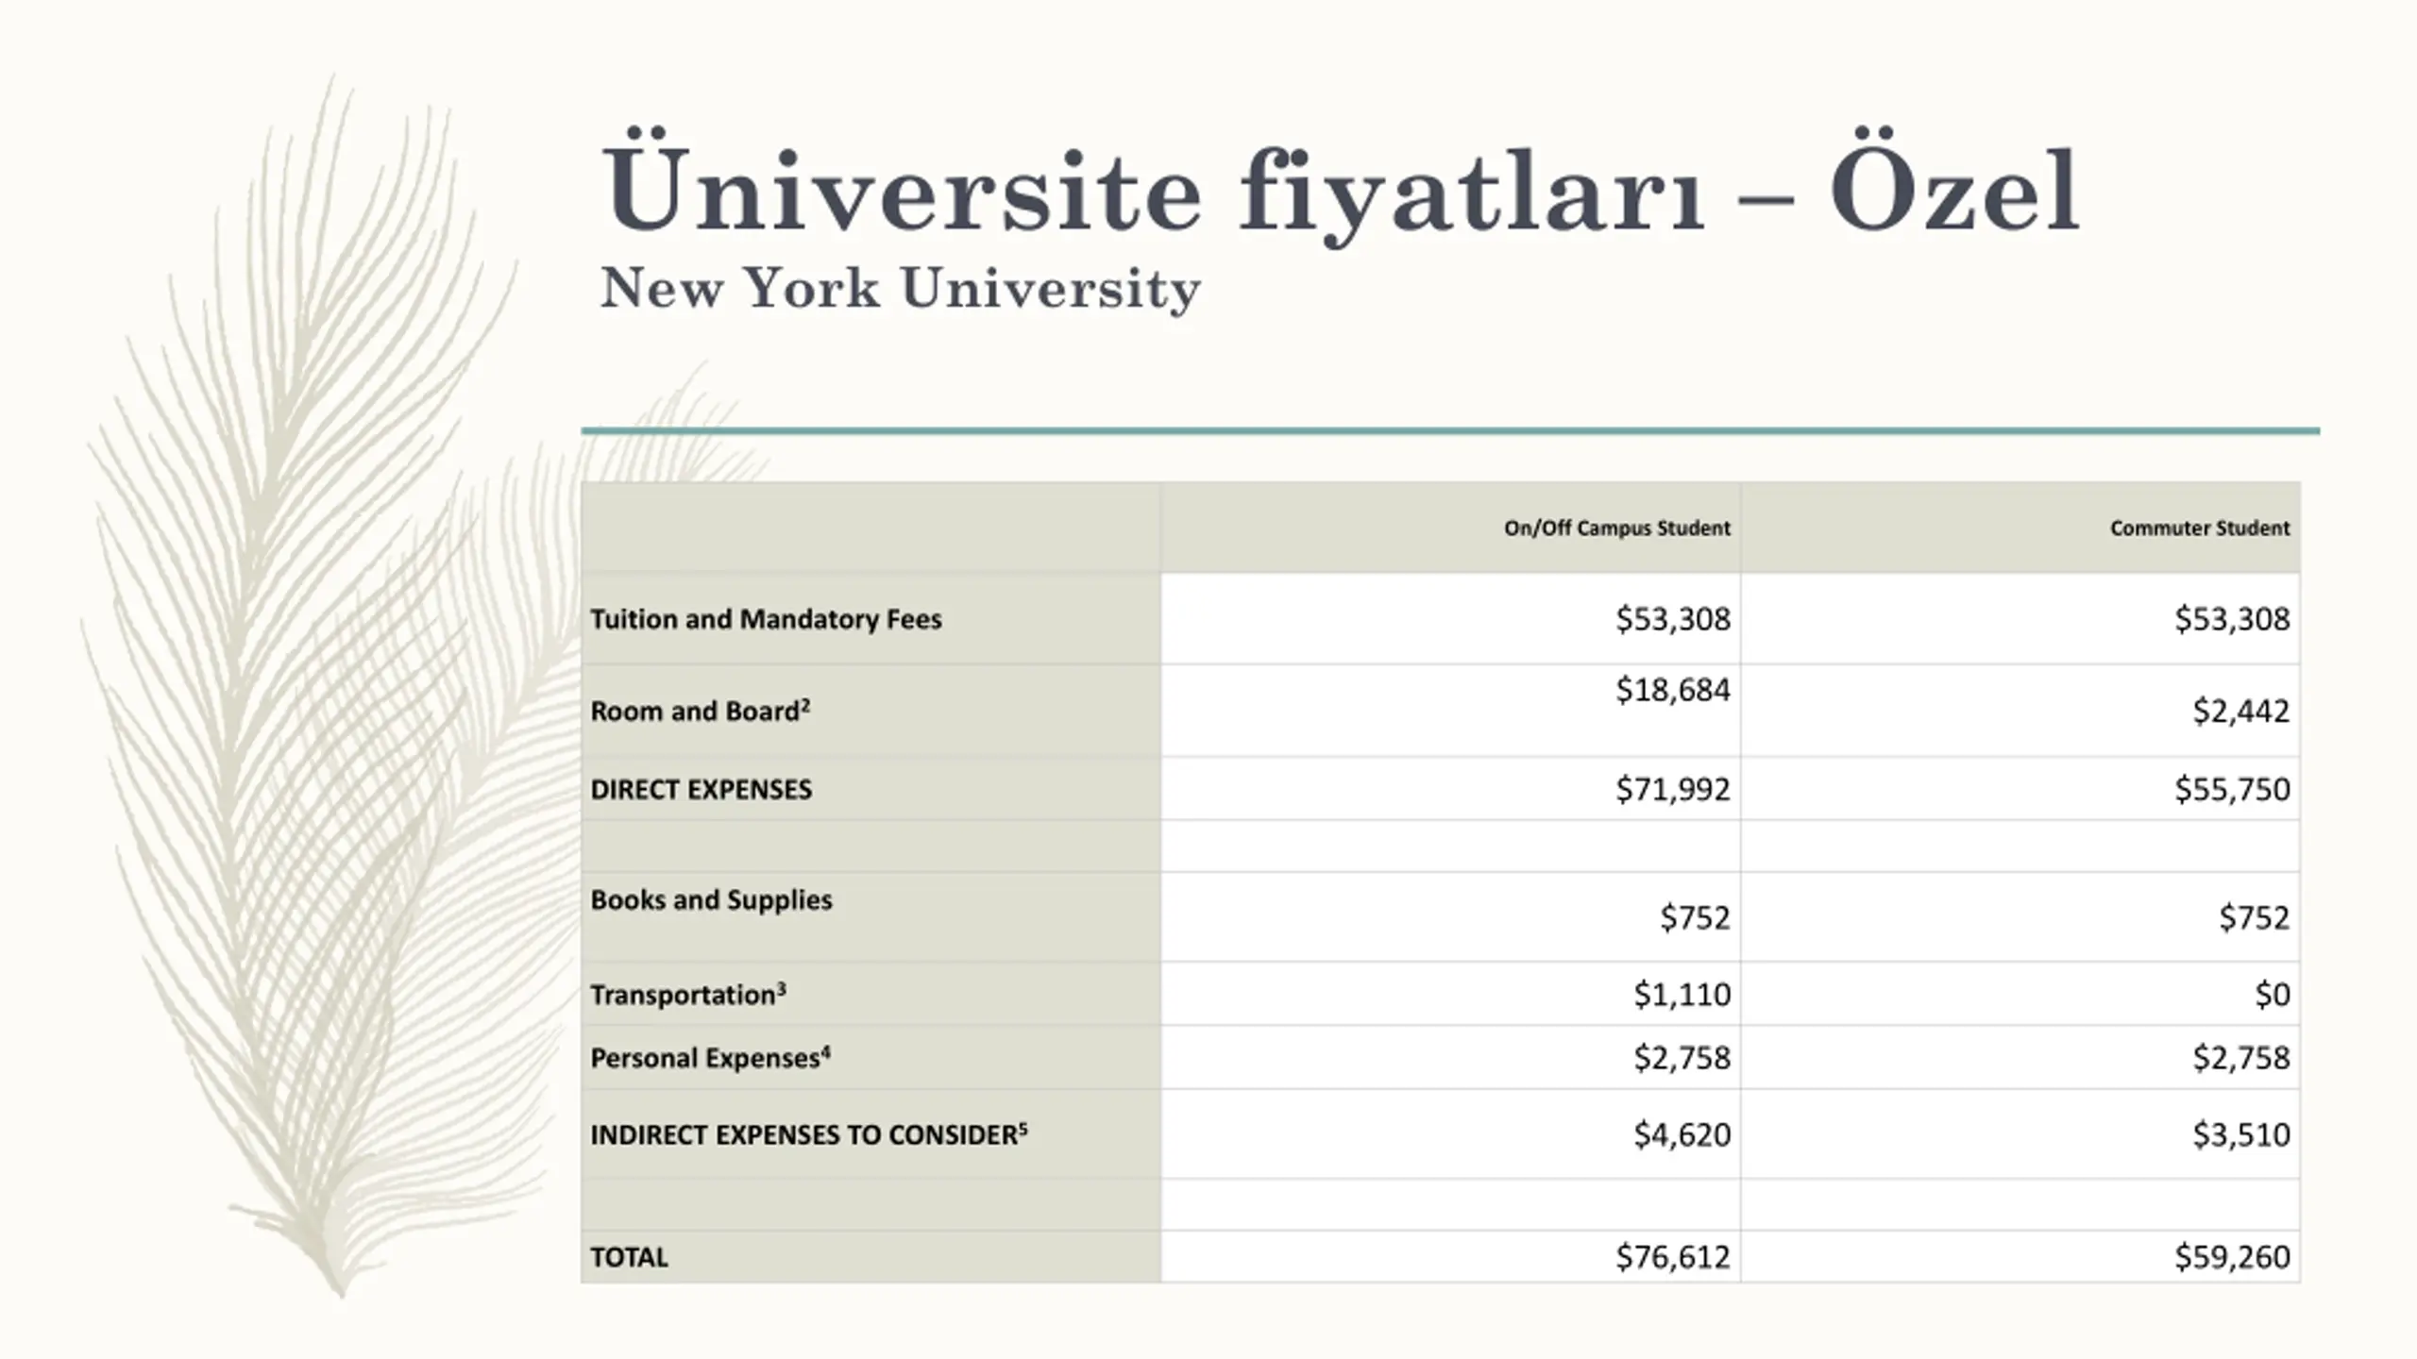Select the 'New York University' subtitle
The width and height of the screenshot is (2417, 1359).
(901, 288)
